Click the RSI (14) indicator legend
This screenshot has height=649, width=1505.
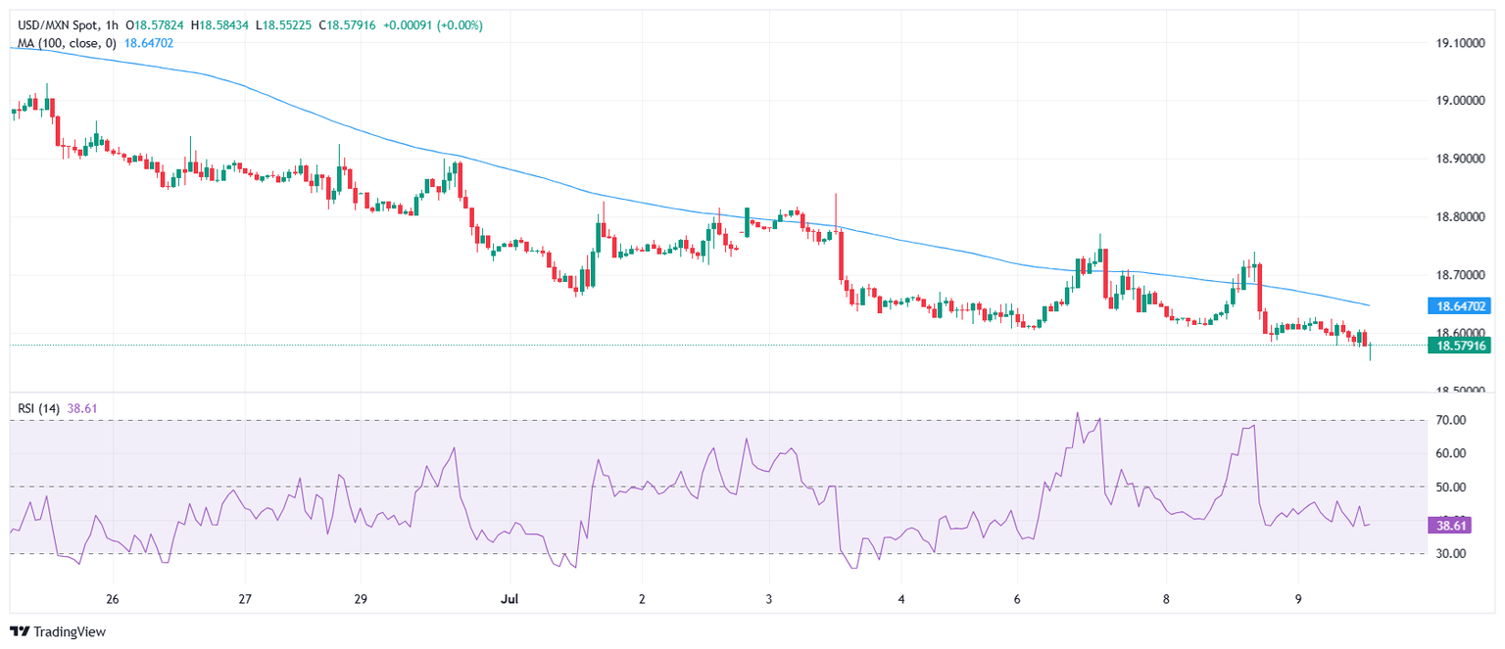coord(35,407)
